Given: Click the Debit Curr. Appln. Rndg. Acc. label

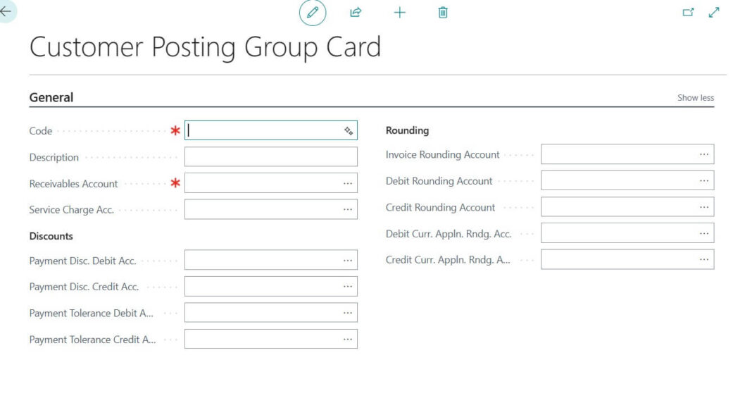Looking at the screenshot, I should click(449, 234).
